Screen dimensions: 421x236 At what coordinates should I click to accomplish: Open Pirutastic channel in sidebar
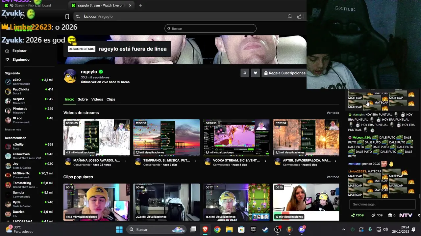tap(29, 110)
